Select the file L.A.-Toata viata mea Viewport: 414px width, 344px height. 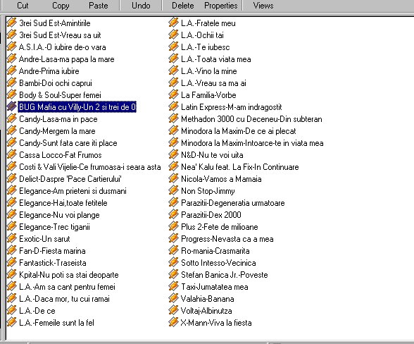215,59
